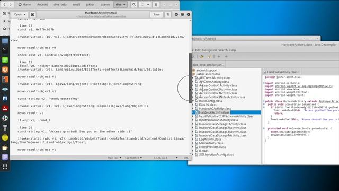339x191 pixels.
Task: Follow the AppCompatActivity import link
Action: pos(304,86)
